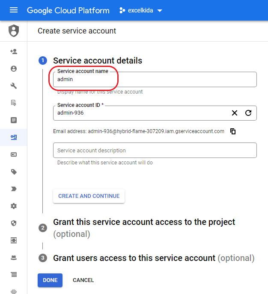
Task: Open the hamburger navigation menu
Action: (x=14, y=10)
